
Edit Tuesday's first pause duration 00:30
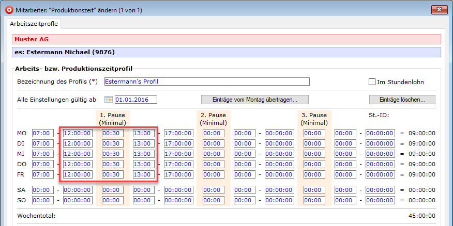click(112, 143)
